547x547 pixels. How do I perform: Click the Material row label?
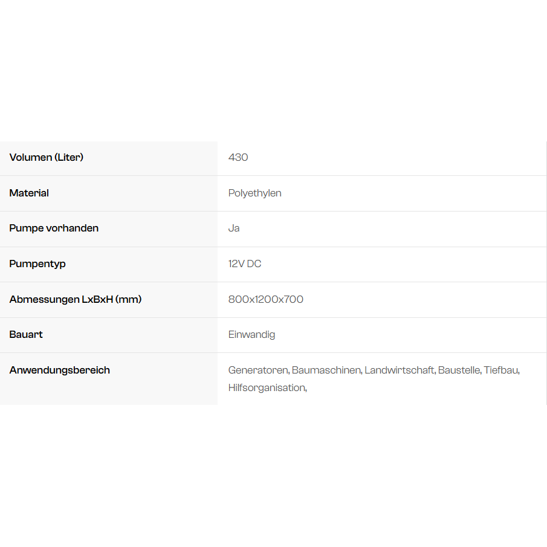[29, 193]
